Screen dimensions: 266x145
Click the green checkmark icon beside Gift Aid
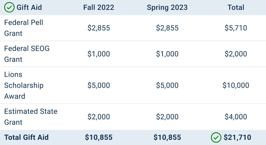click(9, 7)
